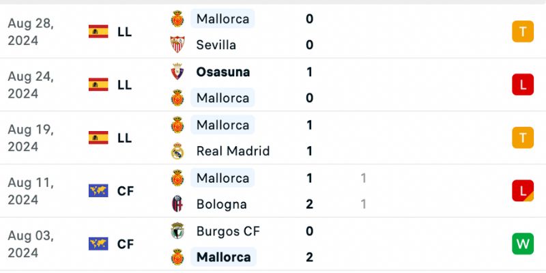
Task: Click orange T badge for Real Madrid match
Action: click(x=523, y=138)
